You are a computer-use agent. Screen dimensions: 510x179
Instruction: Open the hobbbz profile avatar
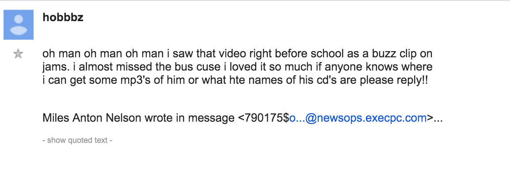click(19, 25)
